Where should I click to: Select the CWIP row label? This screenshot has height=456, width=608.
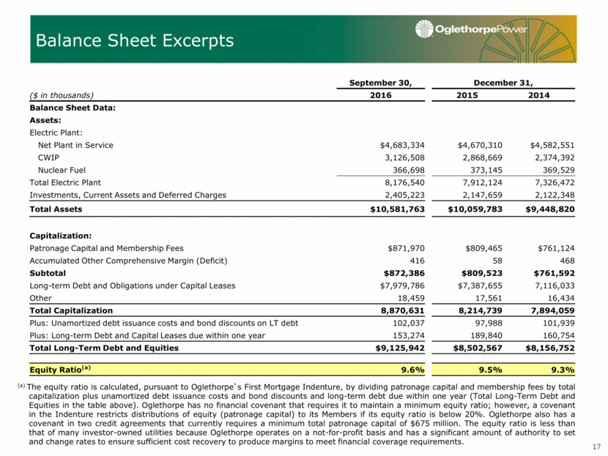point(48,157)
